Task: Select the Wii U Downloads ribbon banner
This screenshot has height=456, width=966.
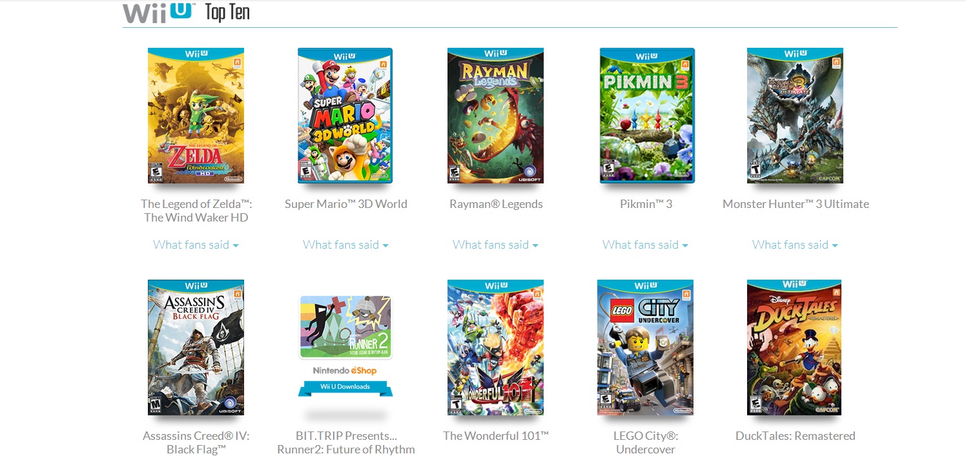Action: (345, 387)
